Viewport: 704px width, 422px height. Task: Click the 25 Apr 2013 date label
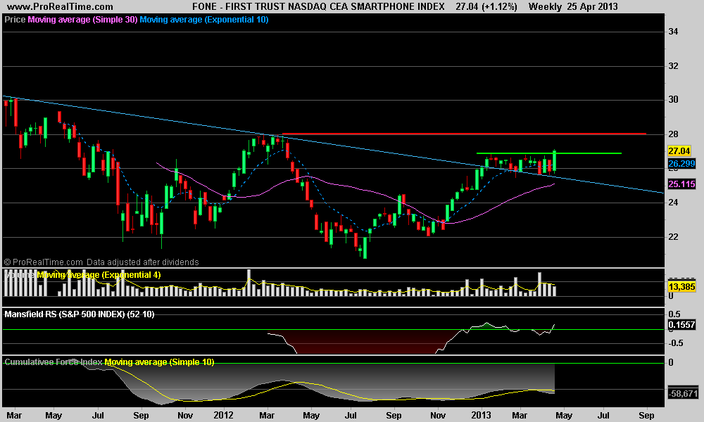pyautogui.click(x=592, y=7)
